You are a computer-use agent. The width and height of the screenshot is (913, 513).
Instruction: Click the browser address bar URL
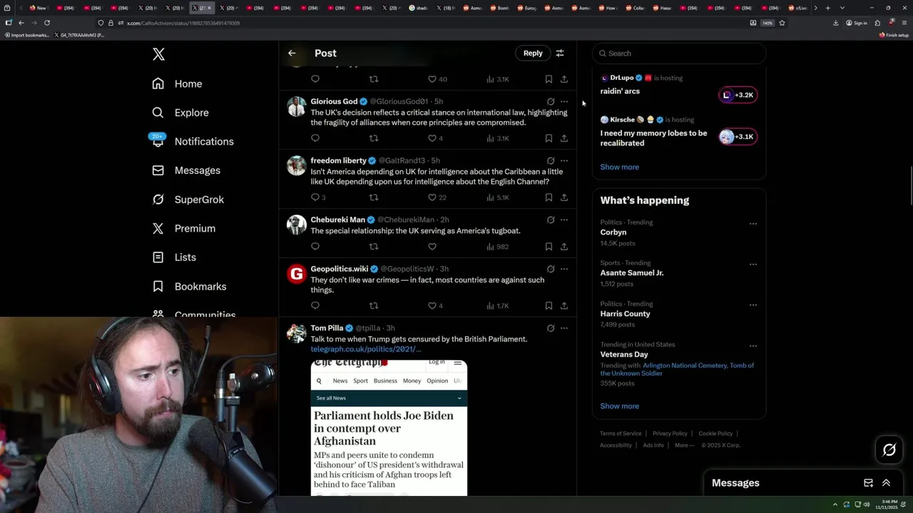[183, 23]
